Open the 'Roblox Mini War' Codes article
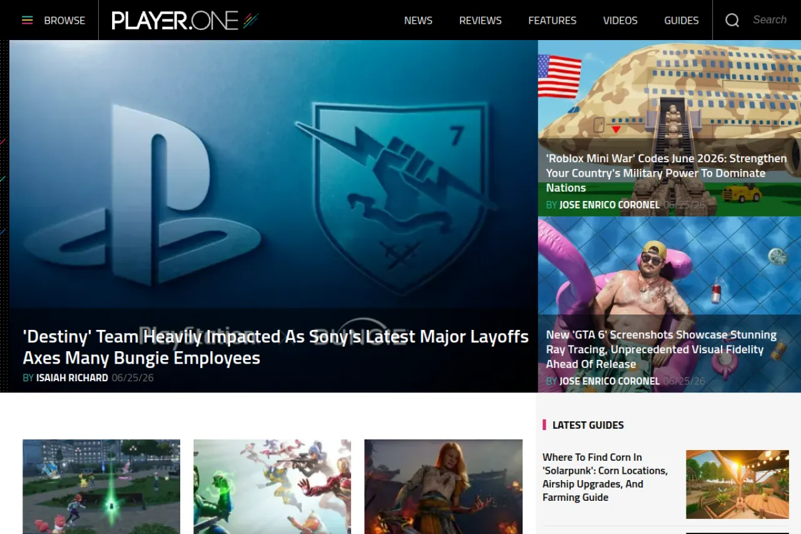The width and height of the screenshot is (801, 534). pyautogui.click(x=666, y=173)
